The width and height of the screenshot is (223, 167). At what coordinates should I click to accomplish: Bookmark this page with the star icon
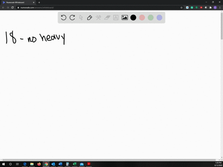coord(182,7)
